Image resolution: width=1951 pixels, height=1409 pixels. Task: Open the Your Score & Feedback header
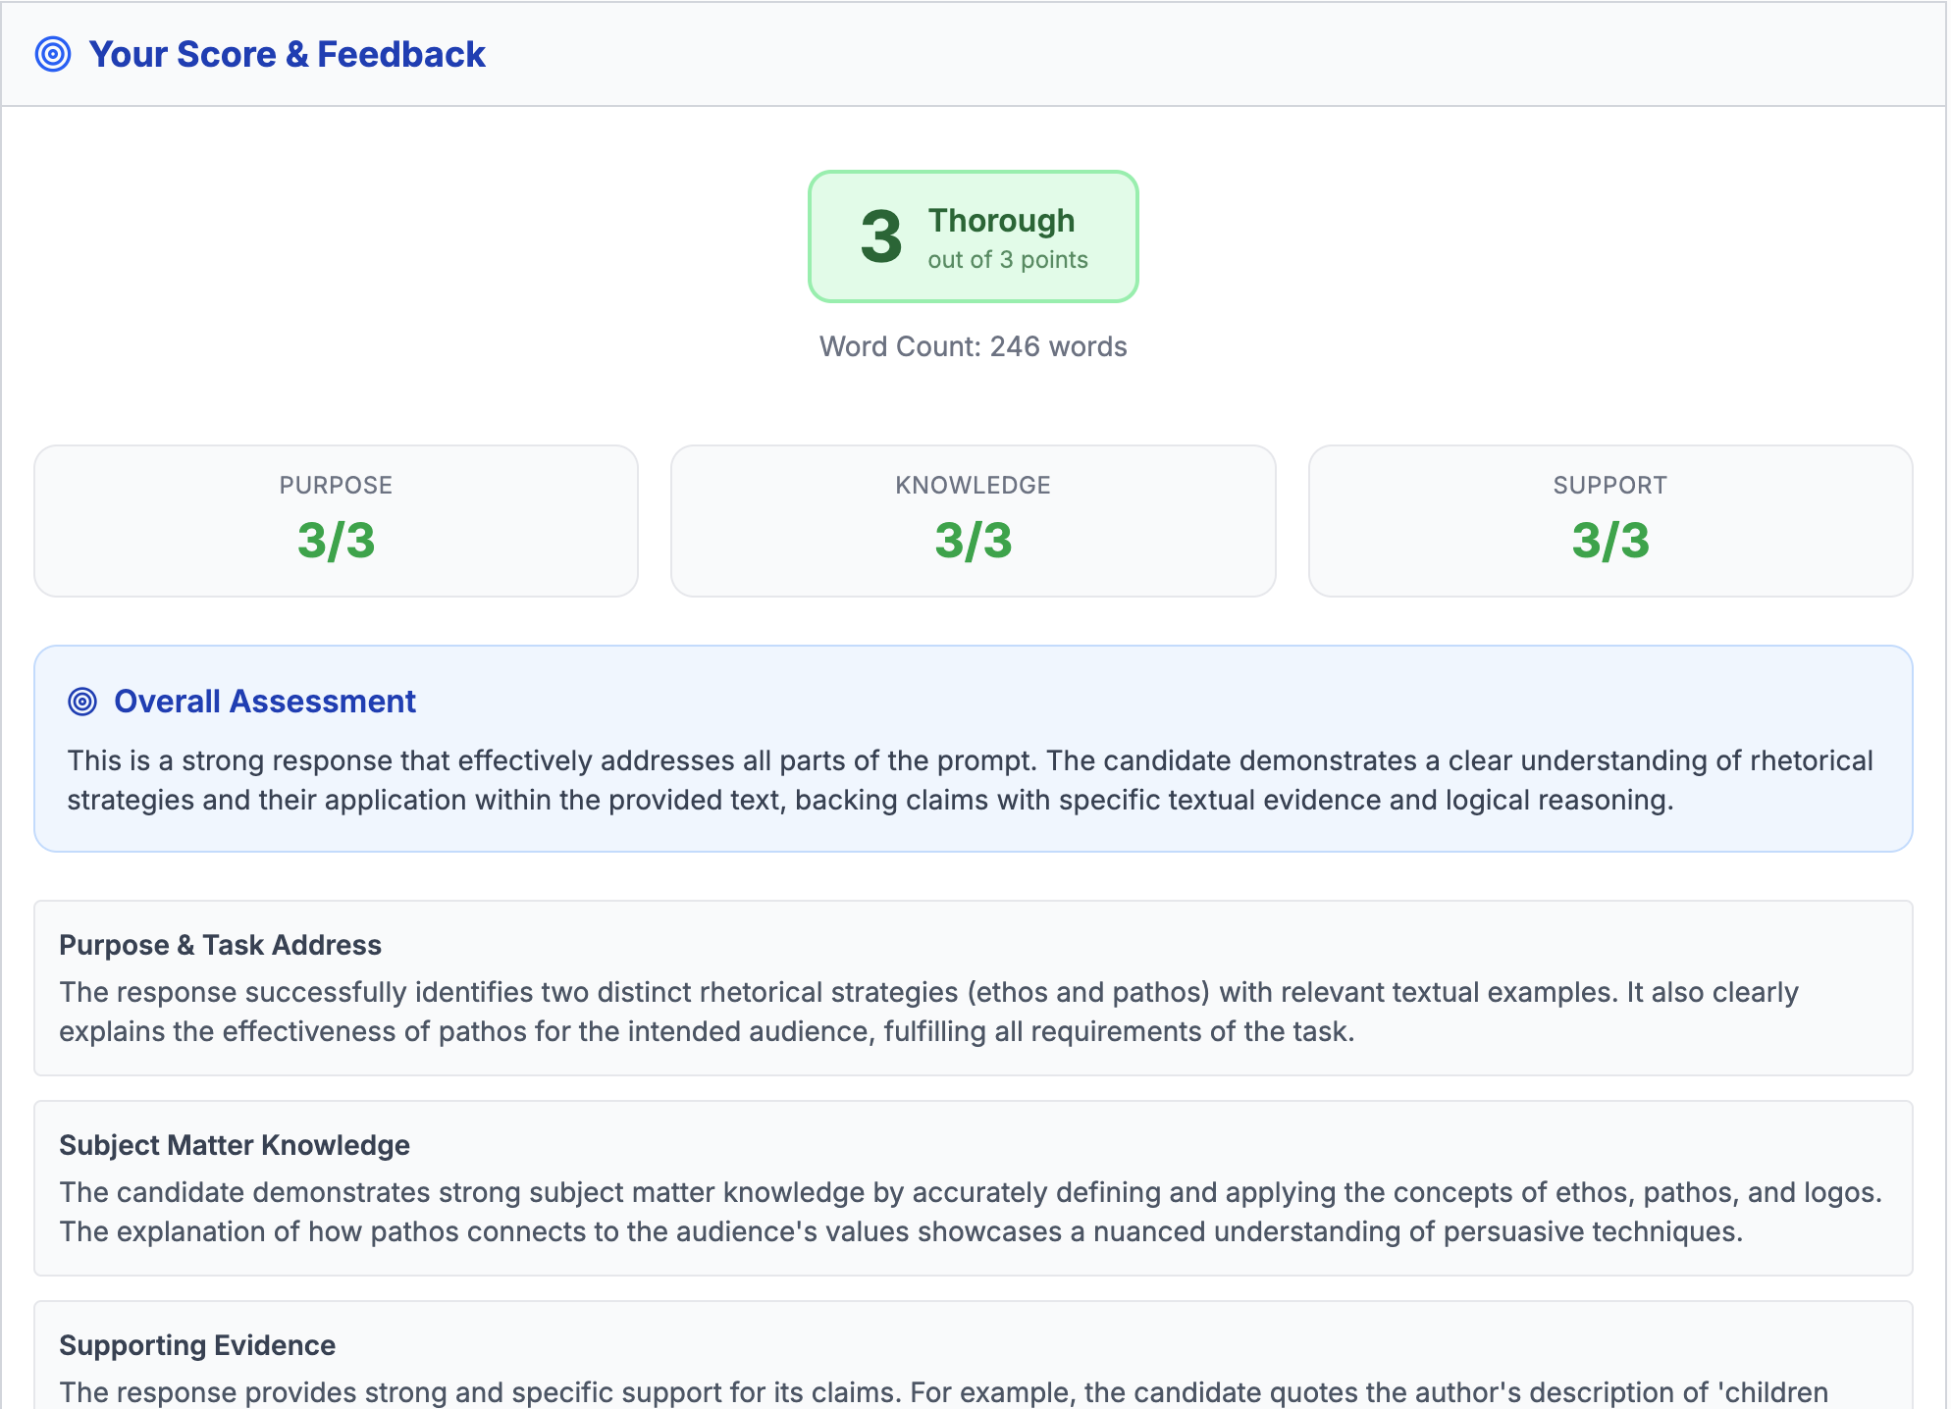pos(288,54)
